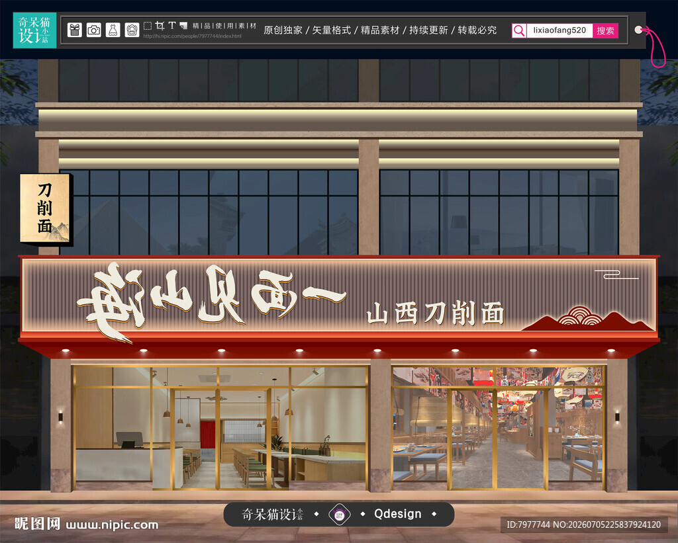This screenshot has width=678, height=543.
Task: Select the crop tool icon
Action: point(160,26)
